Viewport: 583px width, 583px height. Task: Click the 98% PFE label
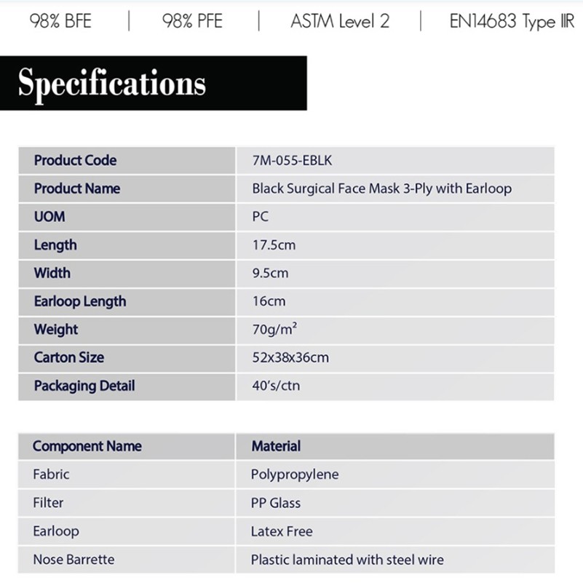tap(193, 21)
